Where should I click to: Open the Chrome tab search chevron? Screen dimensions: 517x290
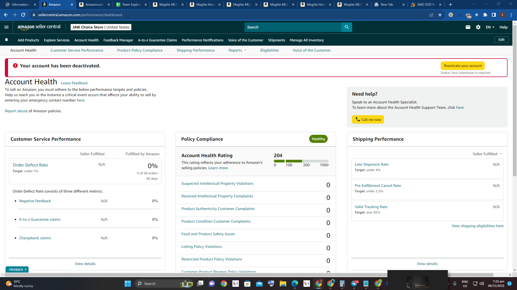pos(474,4)
